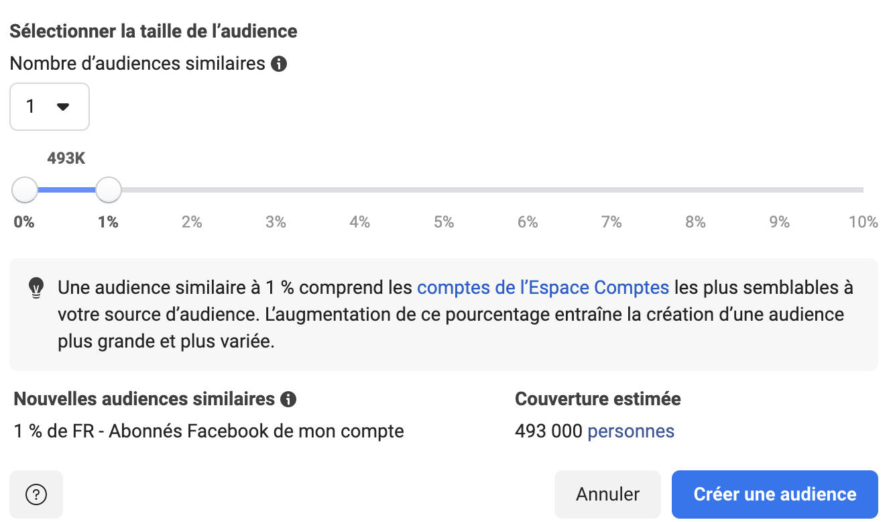Click the blue selected slider range segment
This screenshot has height=522, width=893.
pos(67,190)
